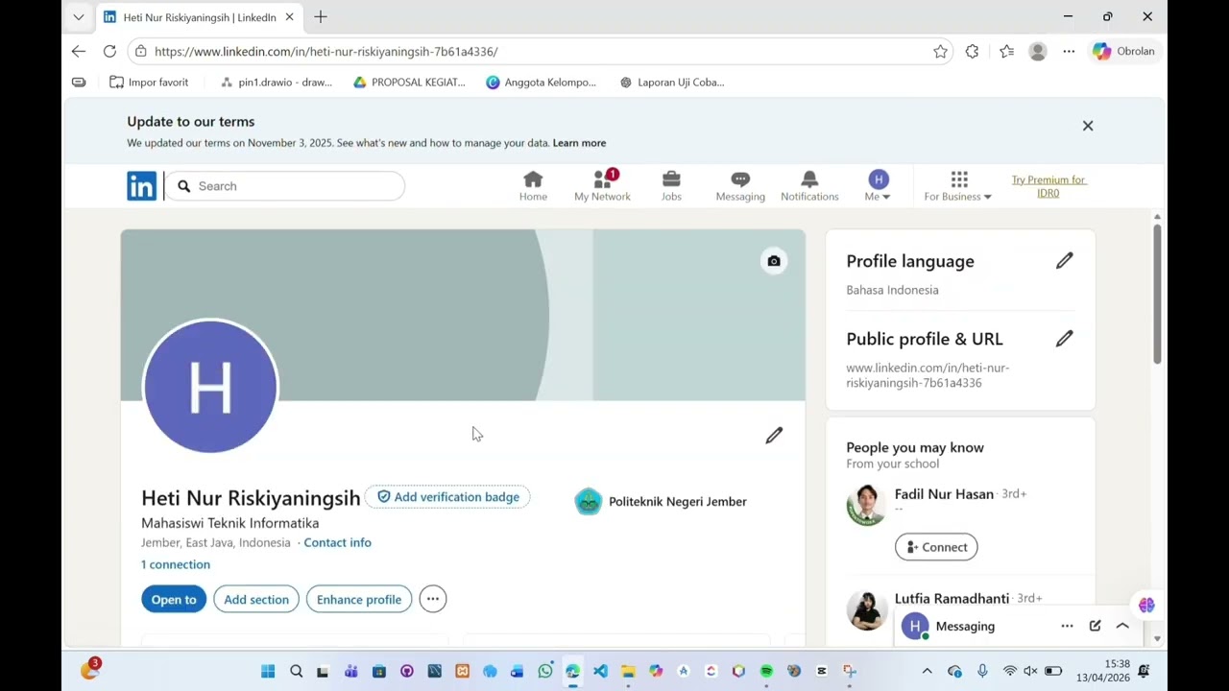Close the Heti Nur Riskiyaningsih tab
The height and width of the screenshot is (691, 1229).
[x=289, y=17]
